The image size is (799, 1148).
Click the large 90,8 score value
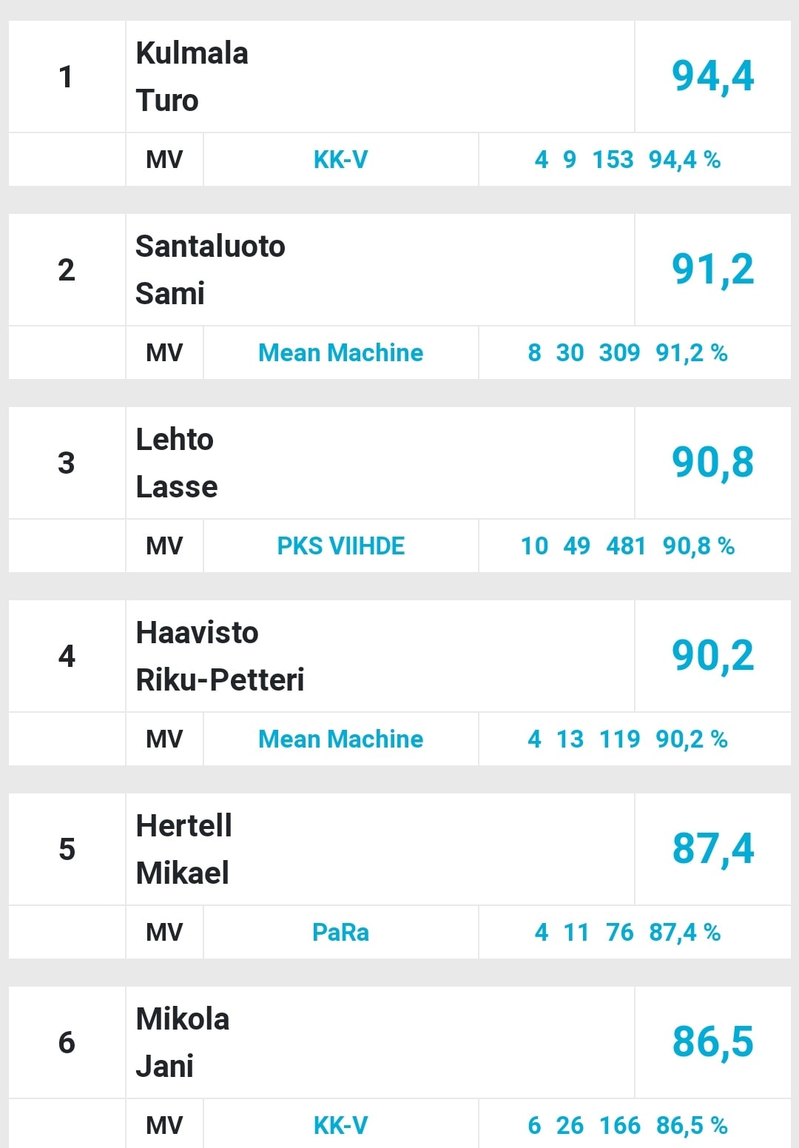[x=712, y=463]
